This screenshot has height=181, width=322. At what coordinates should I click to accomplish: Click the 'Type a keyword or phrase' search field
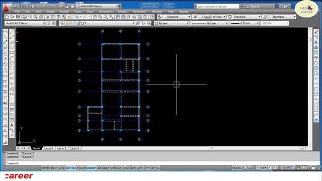pos(218,7)
